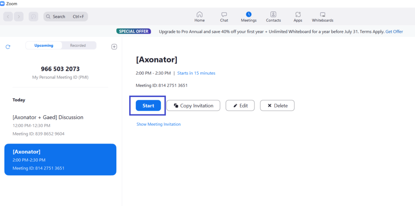Click the [Axonator] meeting title heading

(x=156, y=60)
